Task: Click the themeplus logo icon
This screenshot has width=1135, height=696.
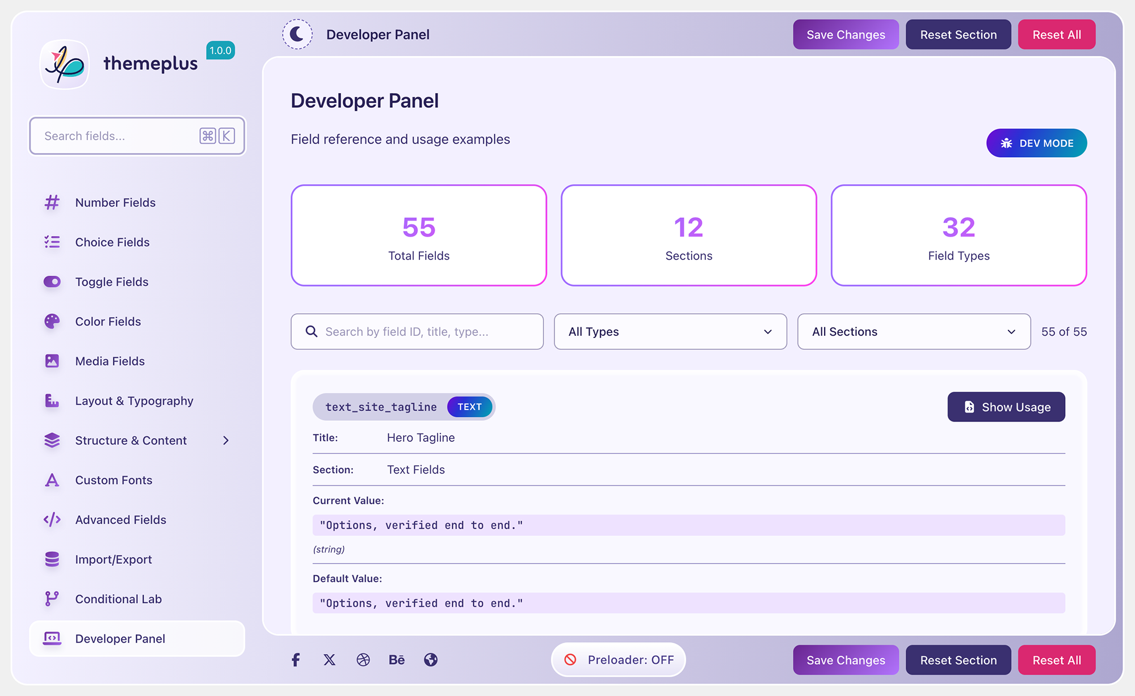Action: 65,64
